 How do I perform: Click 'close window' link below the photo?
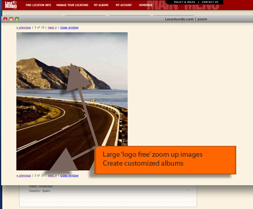click(70, 176)
